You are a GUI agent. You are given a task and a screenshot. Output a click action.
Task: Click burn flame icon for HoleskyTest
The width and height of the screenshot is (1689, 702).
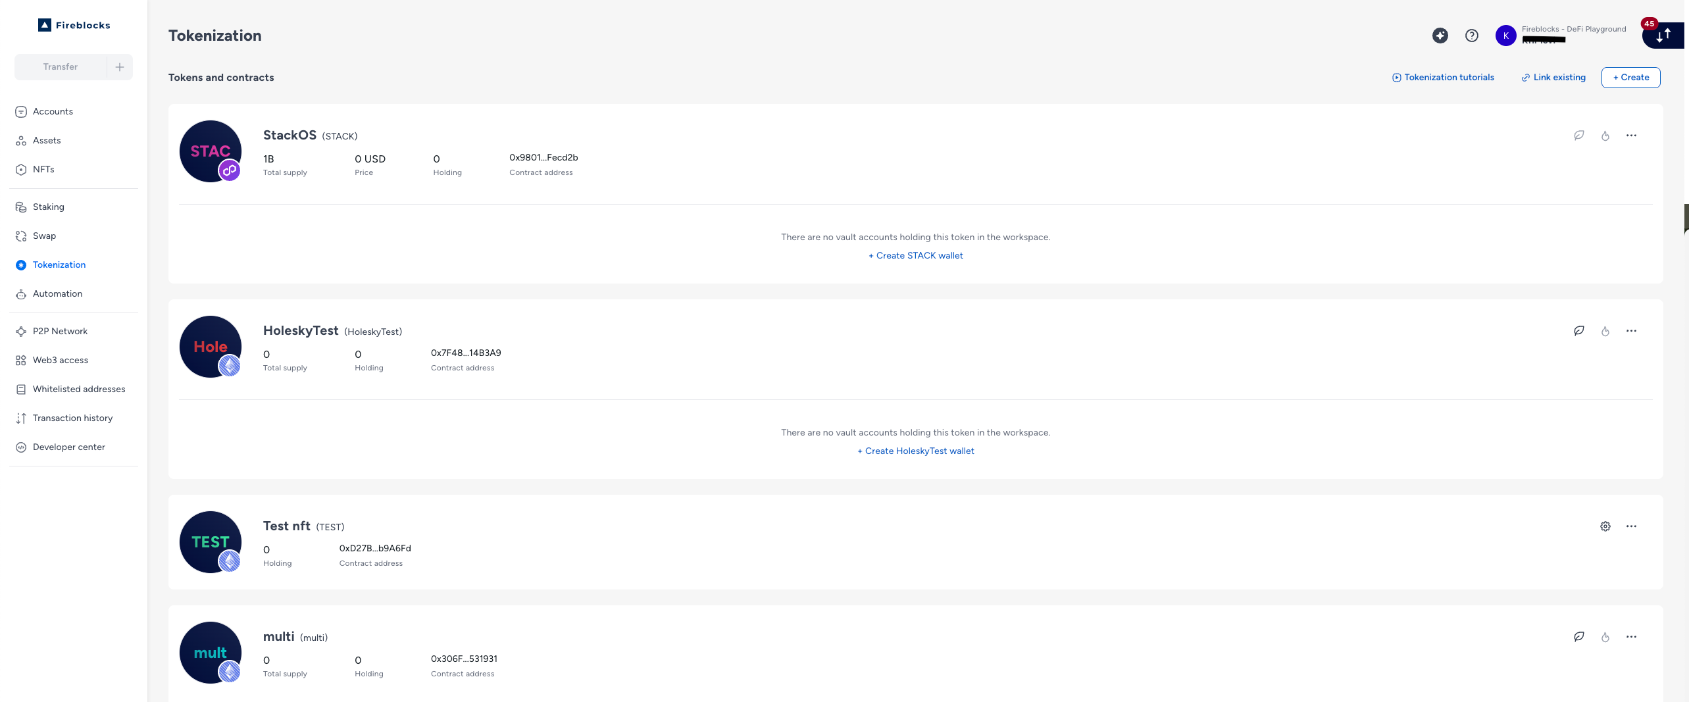[x=1605, y=331]
